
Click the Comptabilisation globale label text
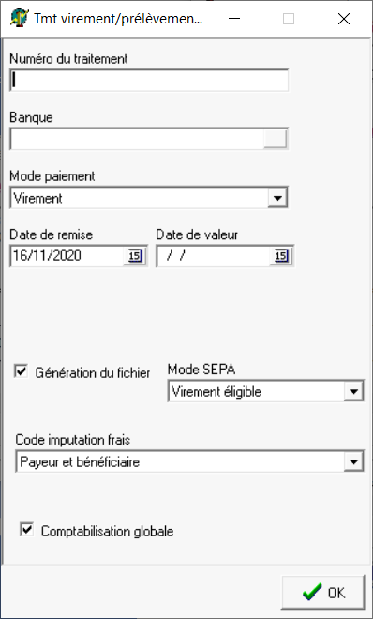107,531
